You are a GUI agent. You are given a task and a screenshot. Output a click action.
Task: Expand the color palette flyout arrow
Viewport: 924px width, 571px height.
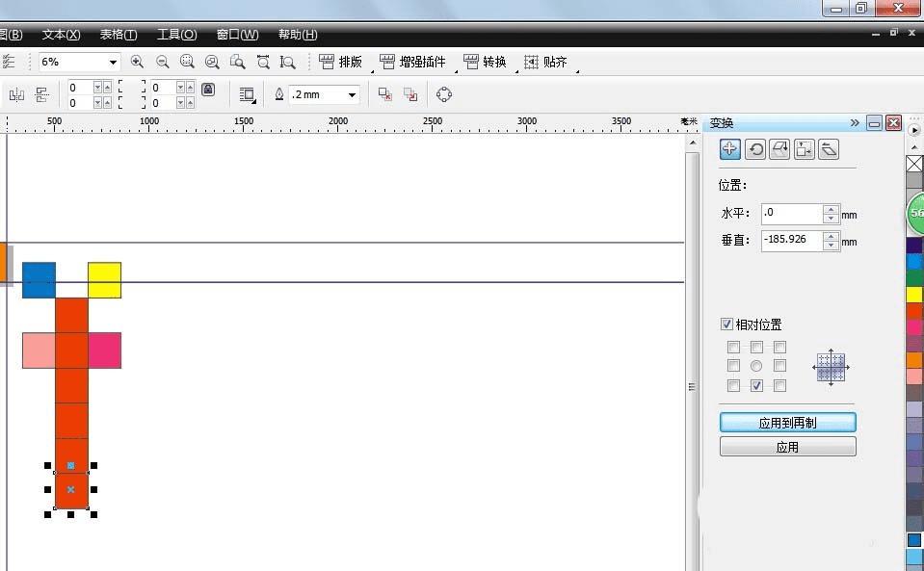[x=914, y=129]
